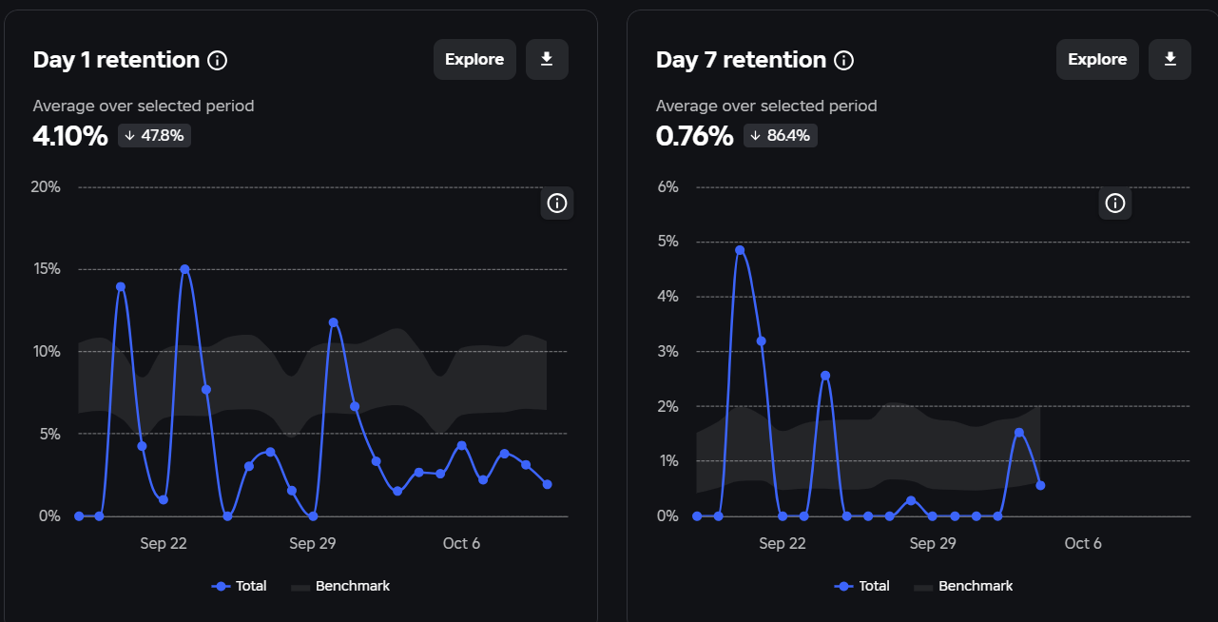Toggle Benchmark series in Day 7 legend
The height and width of the screenshot is (622, 1218).
click(x=963, y=586)
